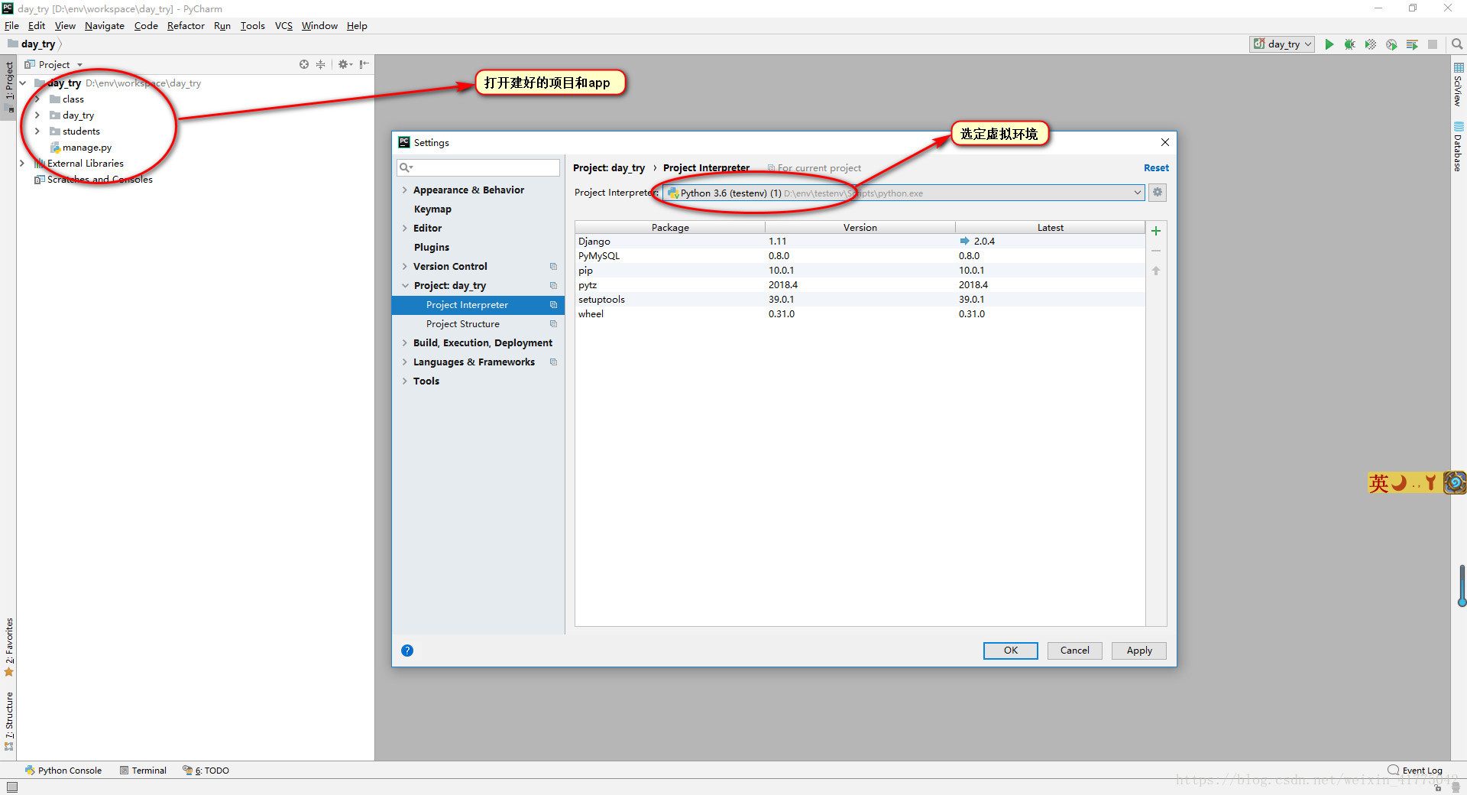Open the Tools menu
1467x795 pixels.
pyautogui.click(x=252, y=25)
